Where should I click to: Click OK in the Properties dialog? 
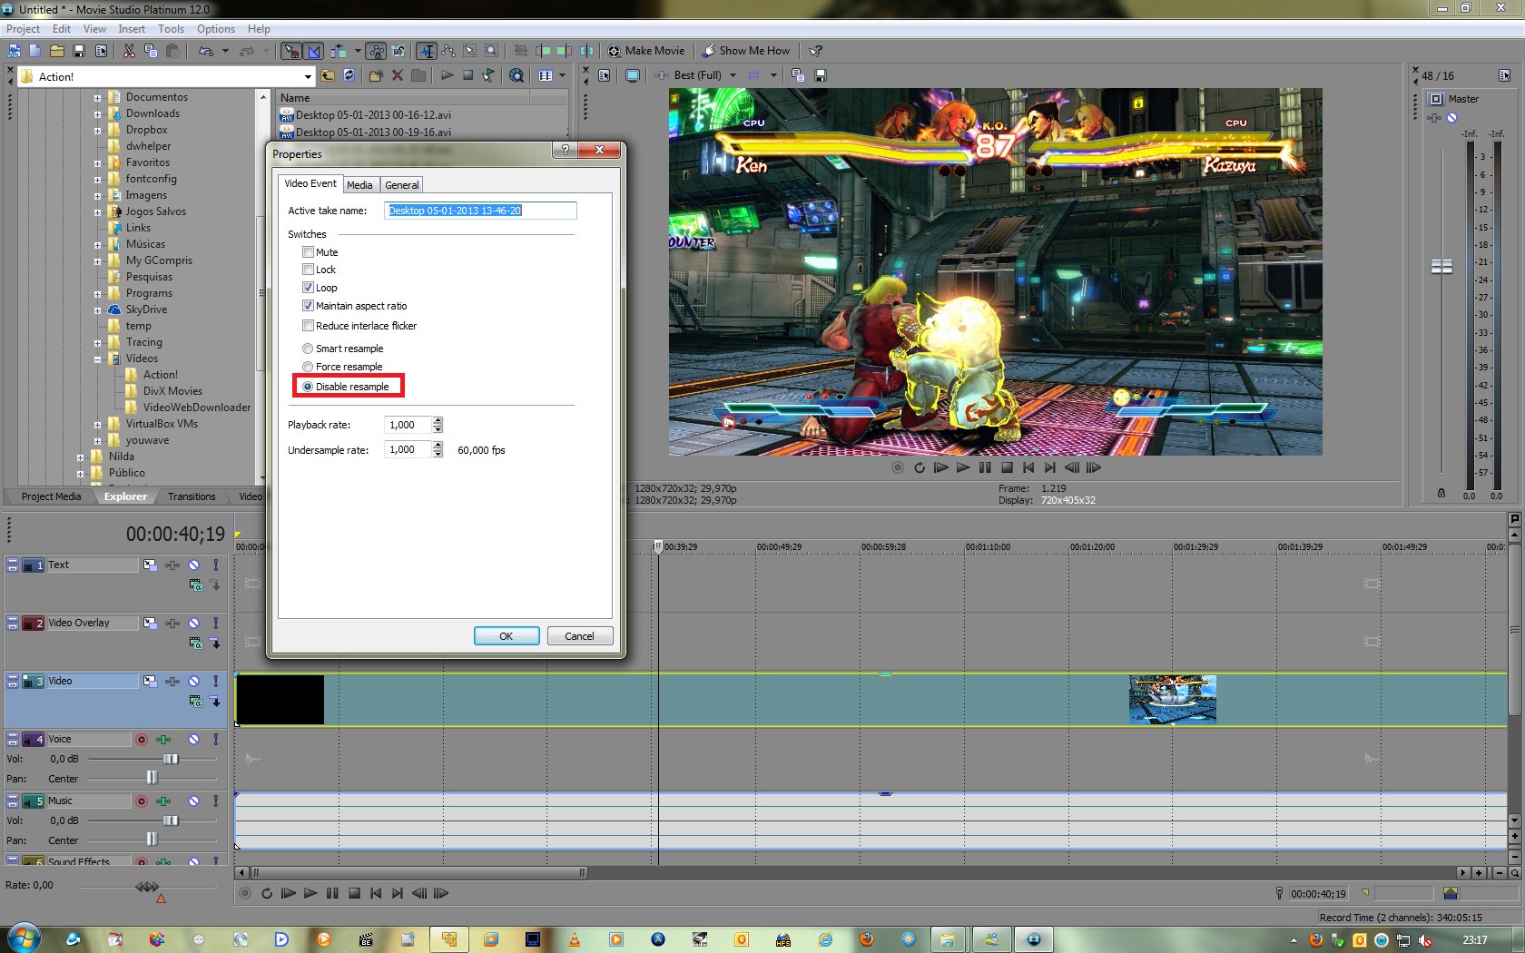[506, 636]
